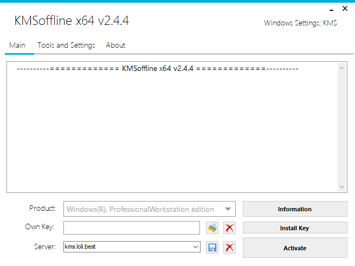The image size is (355, 266).
Task: Save the server using the floppy disk icon
Action: click(x=212, y=247)
